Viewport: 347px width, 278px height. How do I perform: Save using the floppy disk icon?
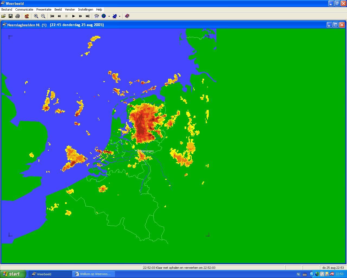(11, 16)
